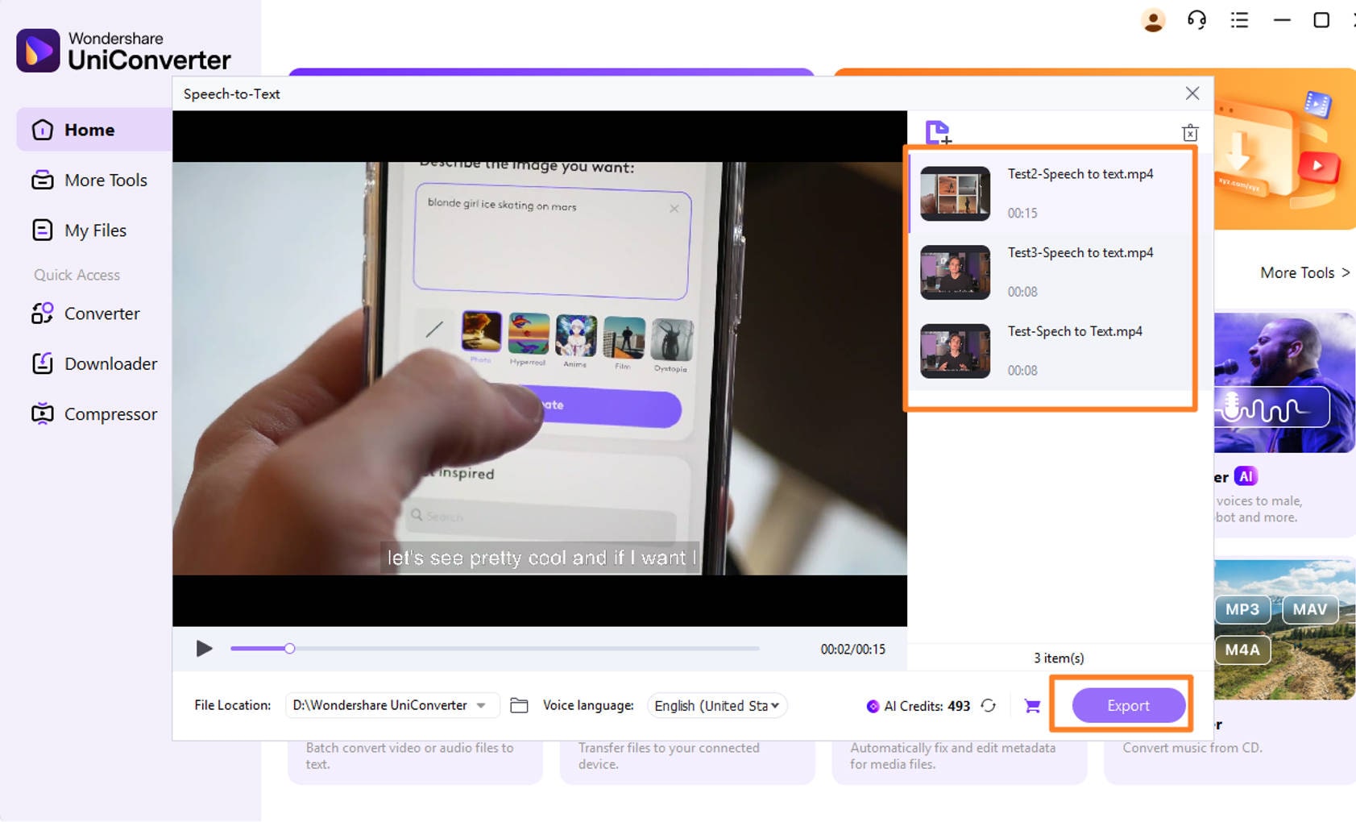Open the shopping cart to buy credits
Image resolution: width=1356 pixels, height=822 pixels.
[x=1032, y=707]
